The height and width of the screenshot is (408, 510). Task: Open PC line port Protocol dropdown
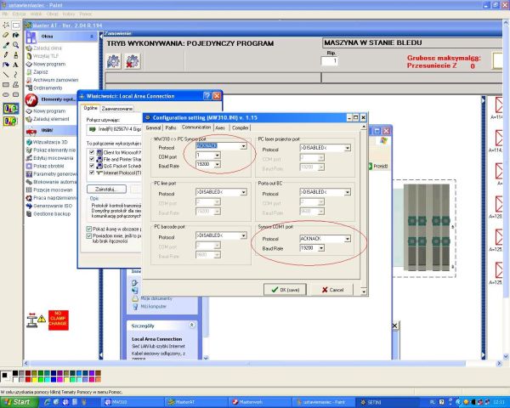(243, 193)
